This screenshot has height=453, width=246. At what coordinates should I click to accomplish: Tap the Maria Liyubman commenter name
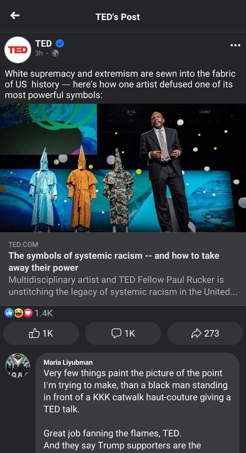(68, 362)
